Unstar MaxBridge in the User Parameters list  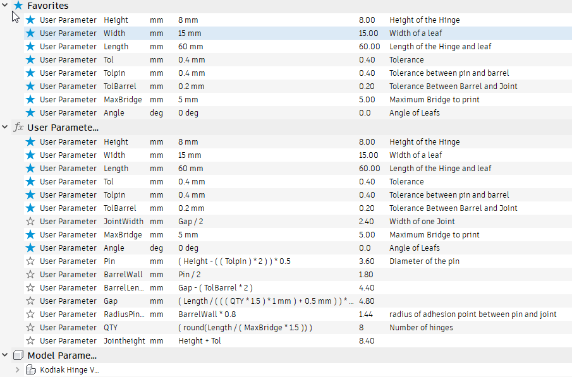30,235
